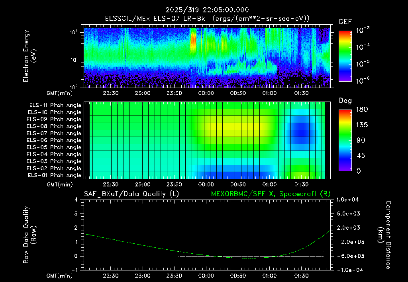The height and width of the screenshot is (282, 408).
Task: Select the ELS-07 Pitch Angle row label
Action: (x=54, y=133)
